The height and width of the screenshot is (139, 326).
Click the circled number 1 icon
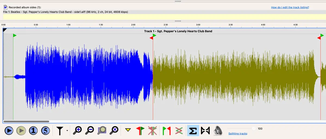(33, 131)
